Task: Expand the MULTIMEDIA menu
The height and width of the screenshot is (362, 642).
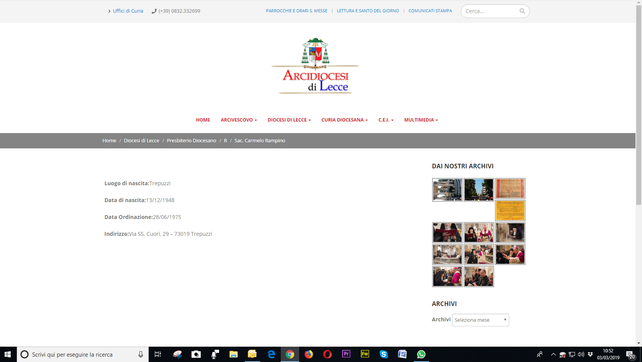Action: (x=421, y=120)
